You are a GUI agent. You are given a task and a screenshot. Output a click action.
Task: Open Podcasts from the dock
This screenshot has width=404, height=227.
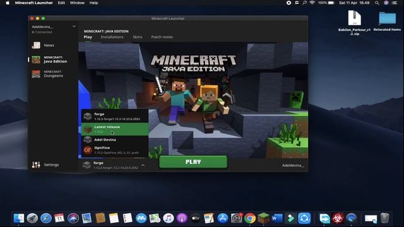(182, 218)
